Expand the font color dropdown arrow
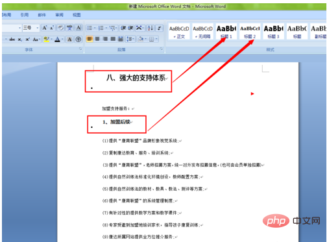Viewport: 327px width, 242px height. tap(62, 40)
